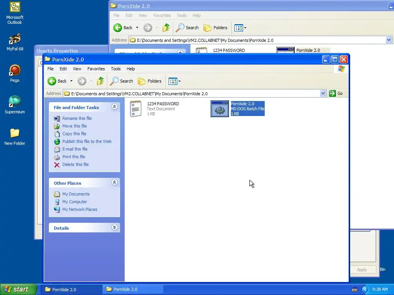This screenshot has height=295, width=394.
Task: Click the Go button next to address bar
Action: tap(336, 93)
